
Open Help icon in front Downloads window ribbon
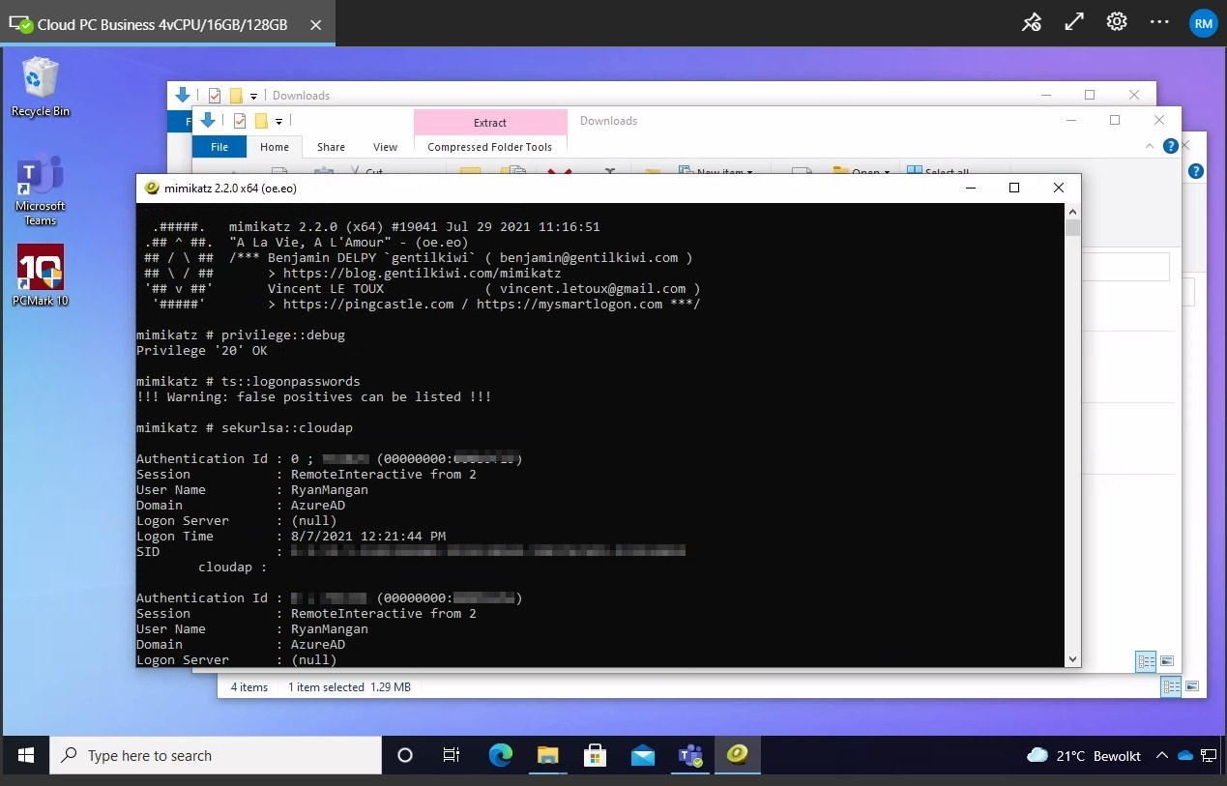click(1171, 146)
